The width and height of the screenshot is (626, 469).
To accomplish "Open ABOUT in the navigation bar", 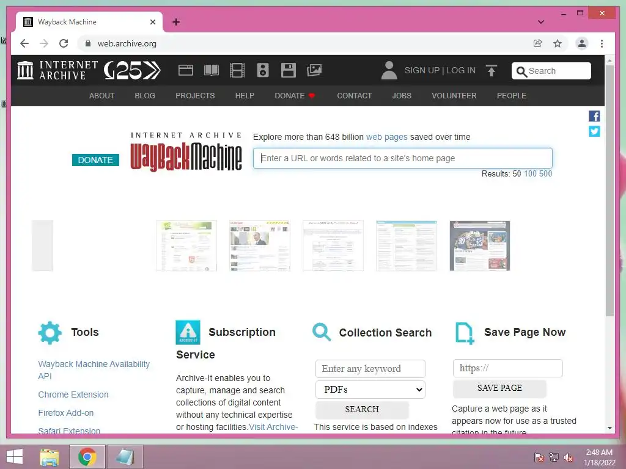I will point(102,96).
